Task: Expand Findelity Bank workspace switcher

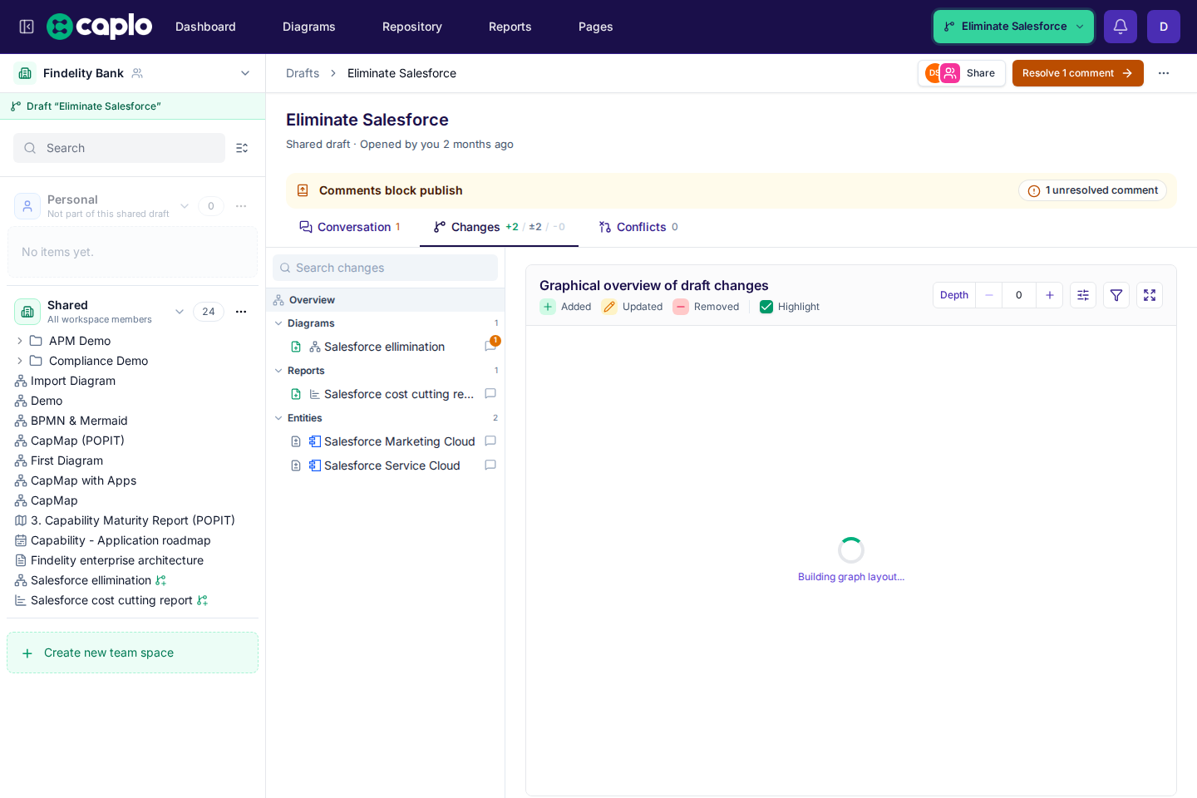Action: pyautogui.click(x=245, y=73)
